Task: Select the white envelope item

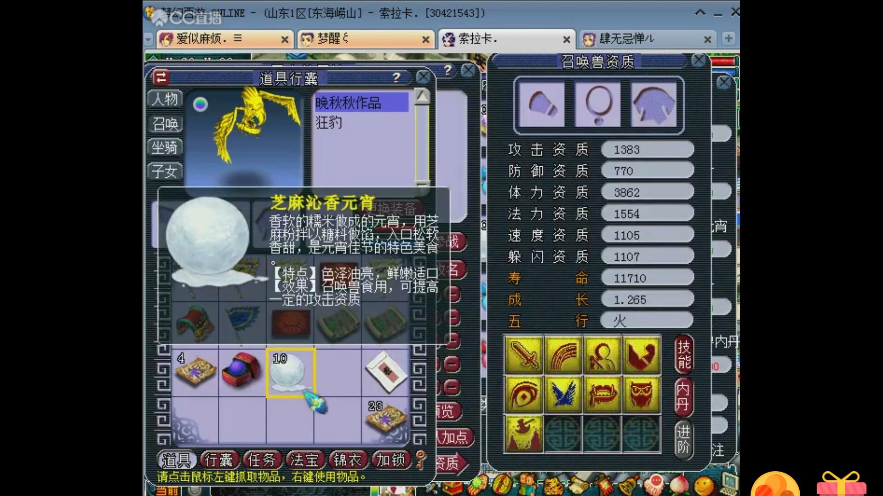Action: click(385, 372)
